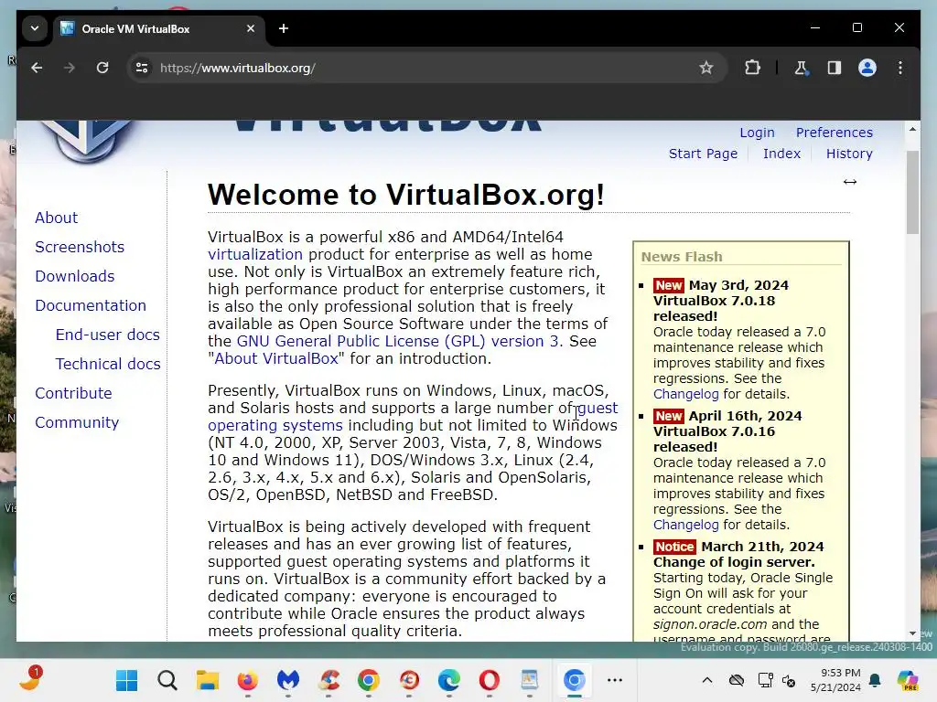Open Technical docs sidebar link
Screen dimensions: 937x702
[108, 364]
